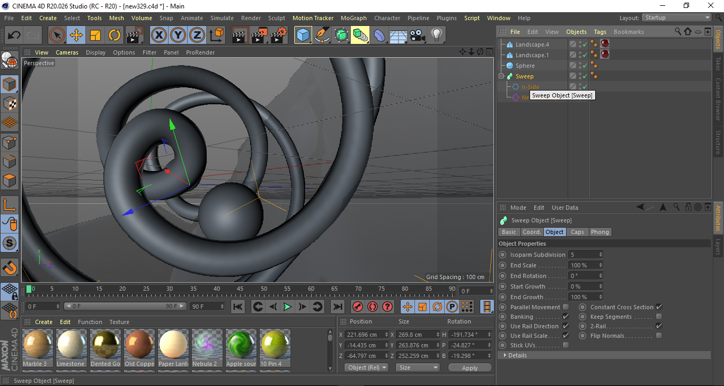Toggle Parallel Movement checkbox

pyautogui.click(x=566, y=307)
